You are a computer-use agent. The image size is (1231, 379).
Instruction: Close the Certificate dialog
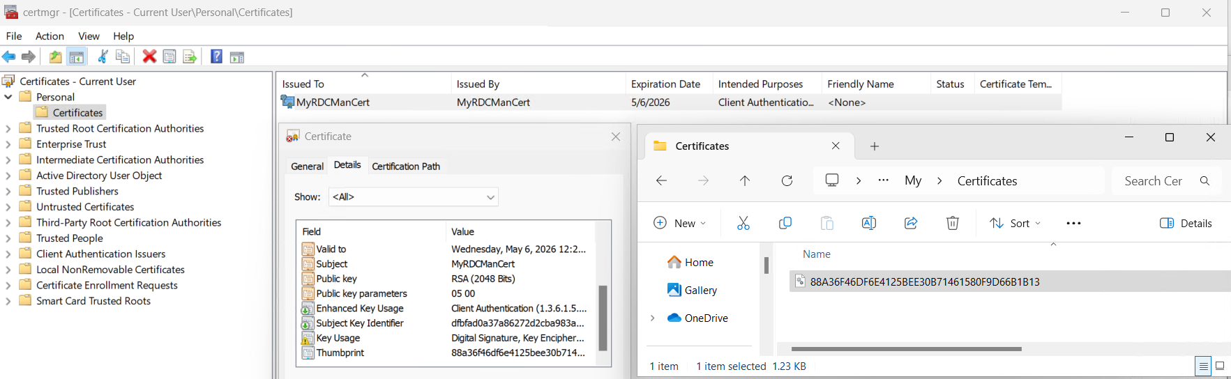point(616,137)
